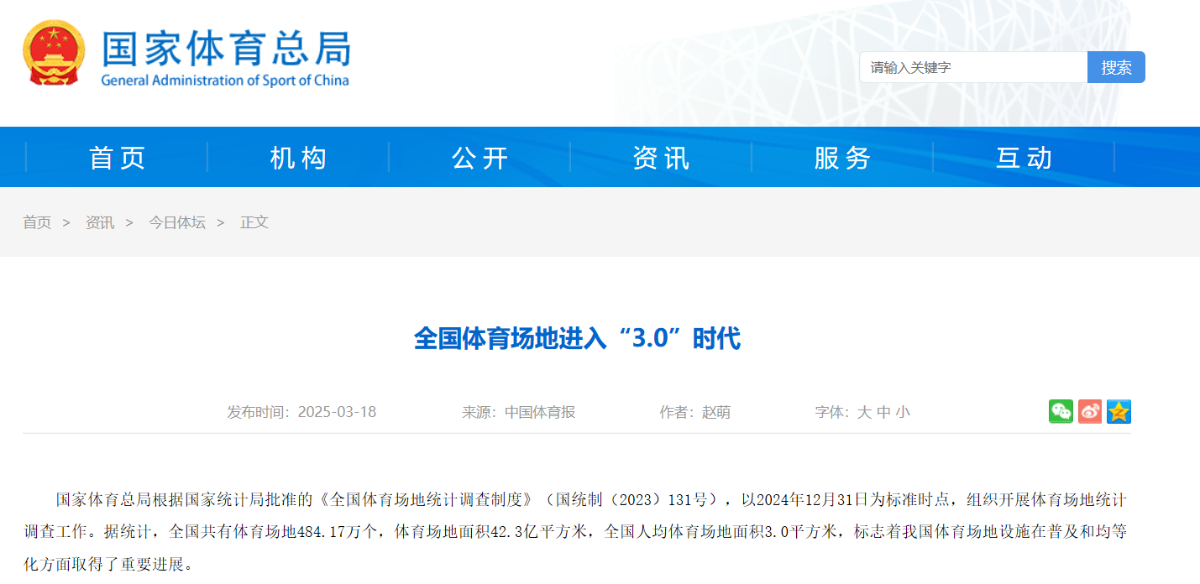Click the publish date 2025-03-18
The height and width of the screenshot is (584, 1200).
[337, 412]
